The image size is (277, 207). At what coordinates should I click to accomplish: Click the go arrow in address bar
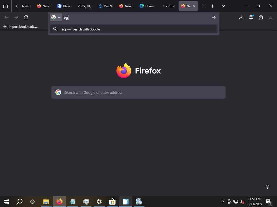coord(214,17)
